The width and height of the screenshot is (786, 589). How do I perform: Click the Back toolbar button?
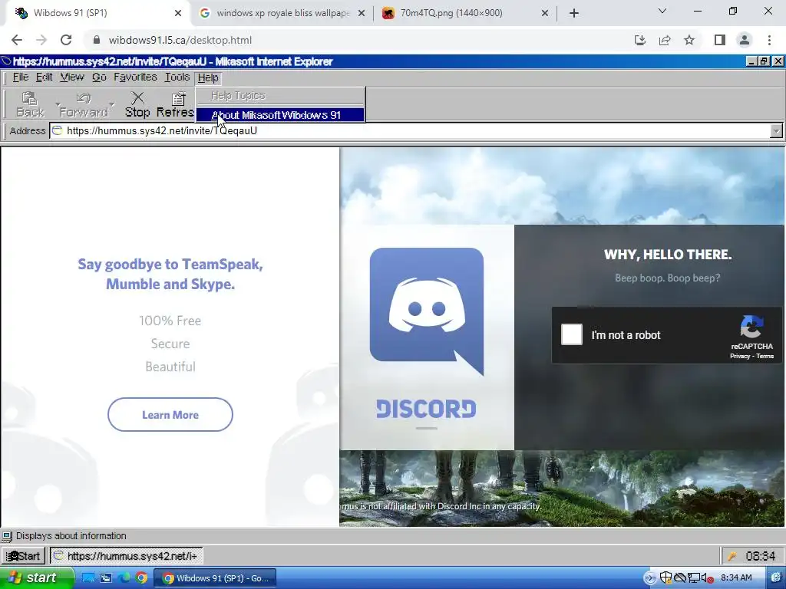30,104
